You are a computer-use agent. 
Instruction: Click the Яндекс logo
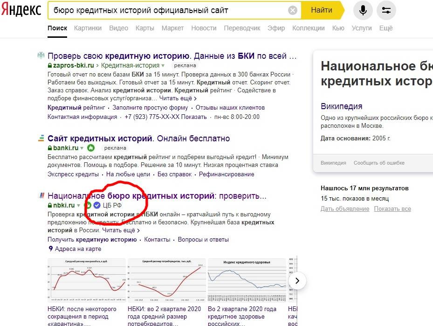click(x=21, y=10)
